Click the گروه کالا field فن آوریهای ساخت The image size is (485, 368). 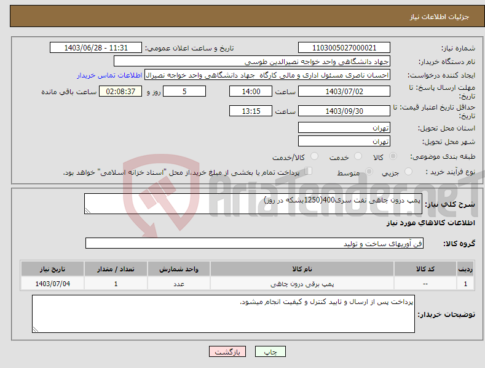click(254, 244)
